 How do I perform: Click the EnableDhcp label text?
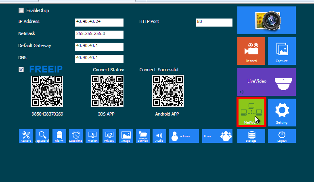(38, 10)
